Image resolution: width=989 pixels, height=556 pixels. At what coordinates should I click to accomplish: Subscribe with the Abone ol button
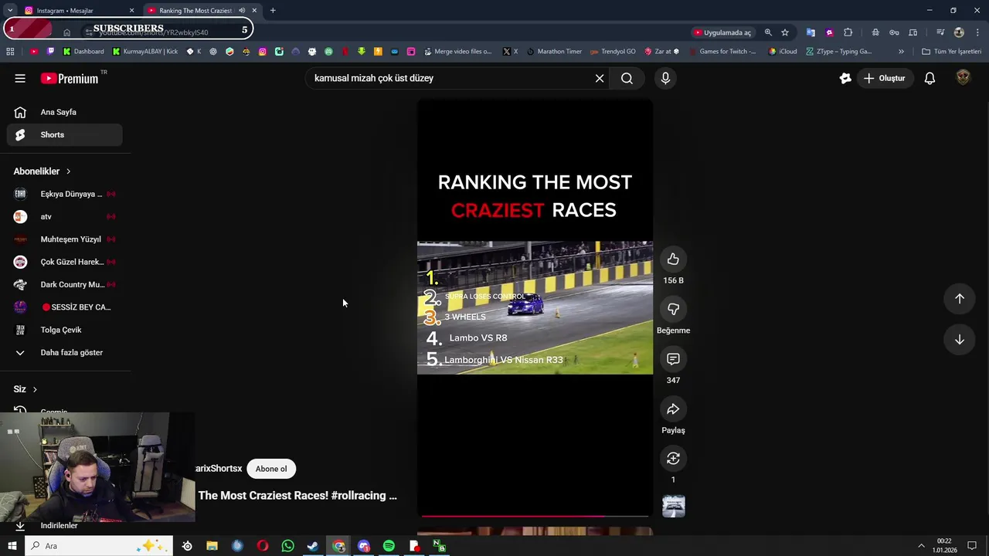(x=271, y=469)
